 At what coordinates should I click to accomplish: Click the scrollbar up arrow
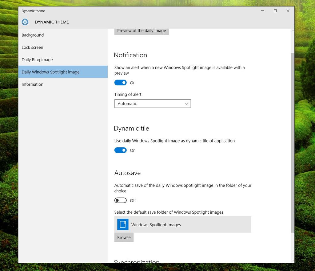[x=292, y=30]
